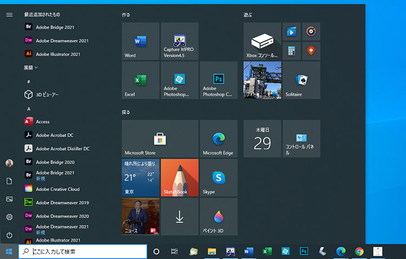406x259 pixels.
Task: Open Adobe Creative Cloud from the app list
Action: pyautogui.click(x=57, y=189)
